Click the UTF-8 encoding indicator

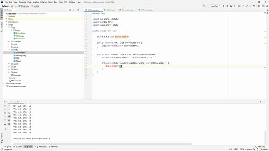pyautogui.click(x=242, y=149)
